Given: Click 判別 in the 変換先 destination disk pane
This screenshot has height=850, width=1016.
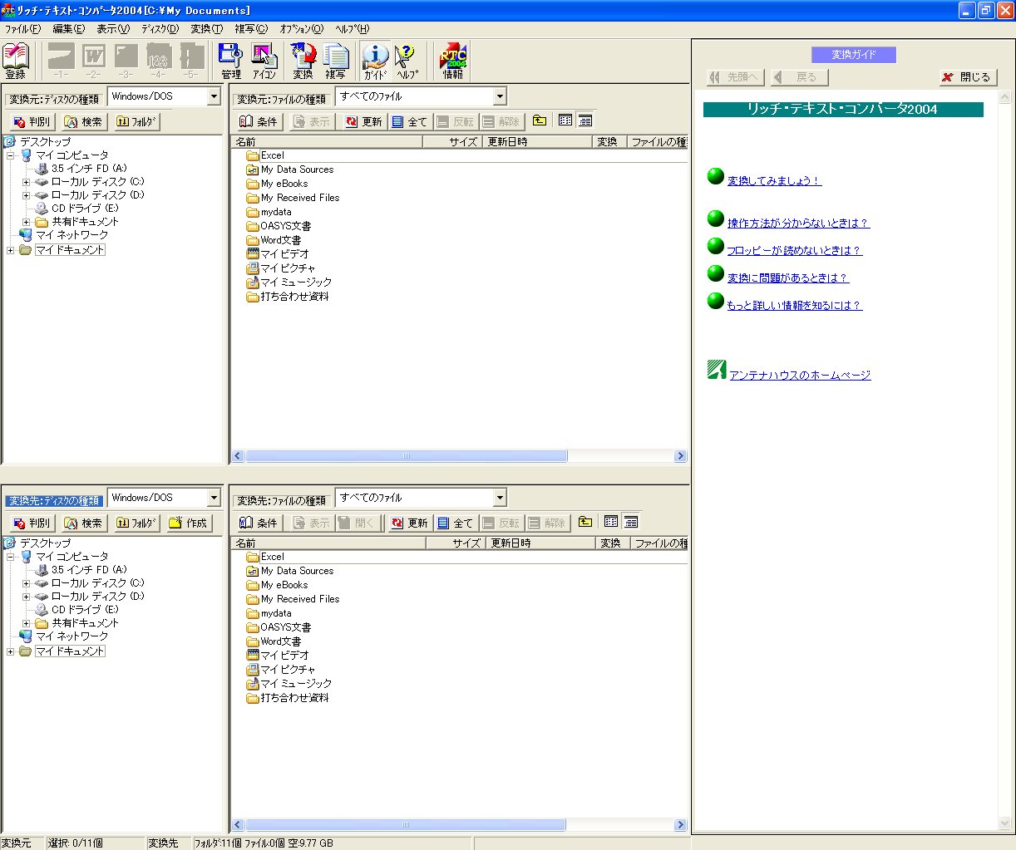Looking at the screenshot, I should (x=32, y=523).
